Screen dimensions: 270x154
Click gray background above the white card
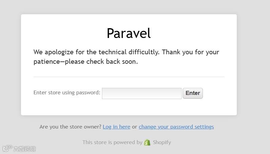click(x=129, y=7)
